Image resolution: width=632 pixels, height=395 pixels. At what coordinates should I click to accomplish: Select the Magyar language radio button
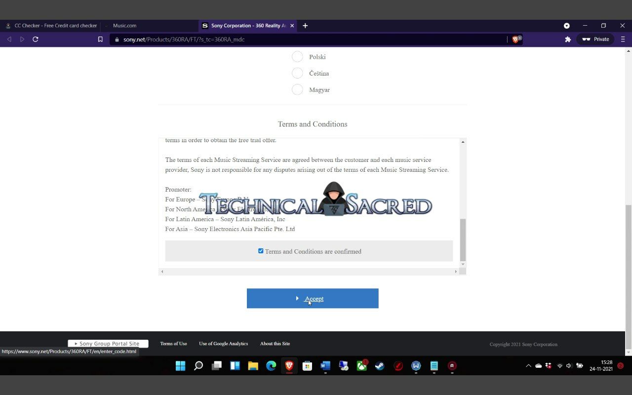coord(297,89)
